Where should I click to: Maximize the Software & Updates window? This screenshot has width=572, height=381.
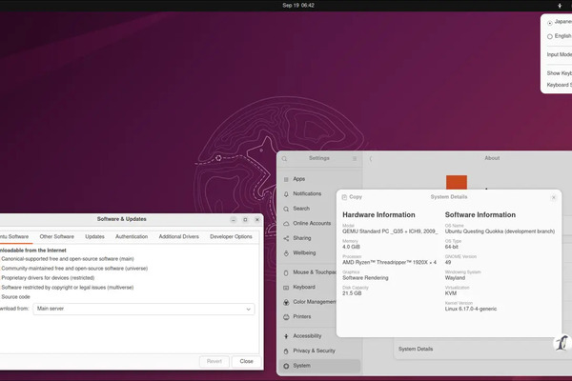point(245,220)
